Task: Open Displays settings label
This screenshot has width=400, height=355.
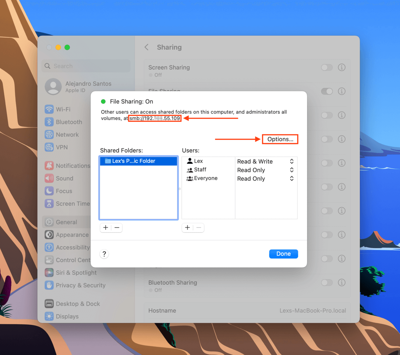Action: [67, 317]
